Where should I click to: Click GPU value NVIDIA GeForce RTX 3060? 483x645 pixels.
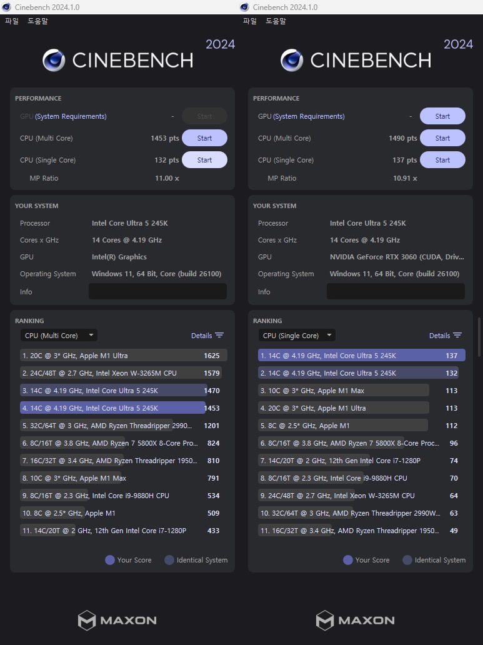[397, 257]
